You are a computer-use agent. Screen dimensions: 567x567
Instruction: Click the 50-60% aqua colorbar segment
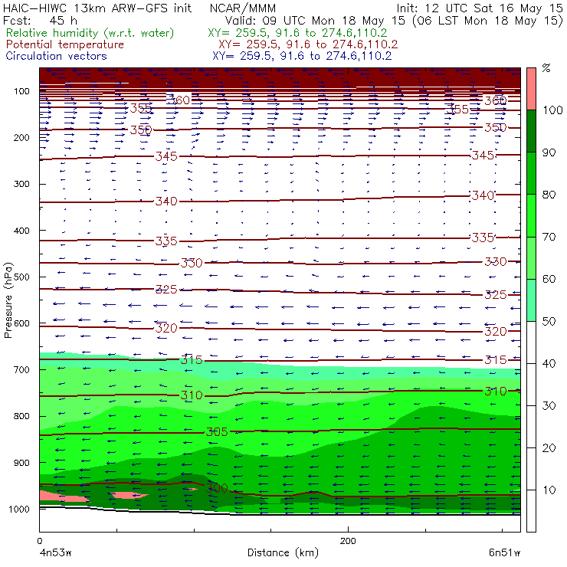coord(531,300)
